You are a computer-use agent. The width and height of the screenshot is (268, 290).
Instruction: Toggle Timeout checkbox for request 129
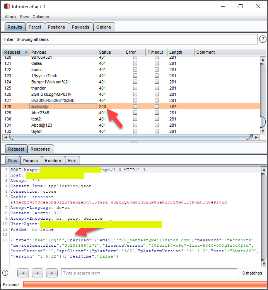click(157, 113)
